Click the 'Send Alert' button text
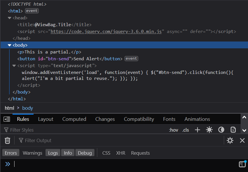 tap(86, 59)
